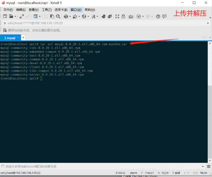The height and width of the screenshot is (177, 212).
Task: Click the tar xvf command line
Action: [x=64, y=44]
